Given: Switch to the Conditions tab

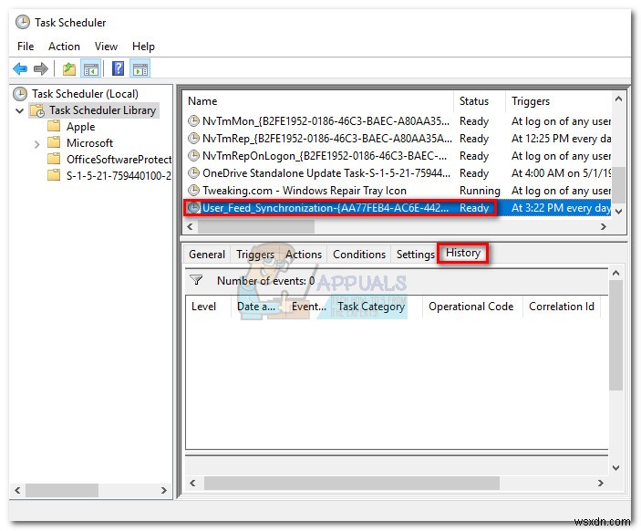Looking at the screenshot, I should pyautogui.click(x=359, y=254).
